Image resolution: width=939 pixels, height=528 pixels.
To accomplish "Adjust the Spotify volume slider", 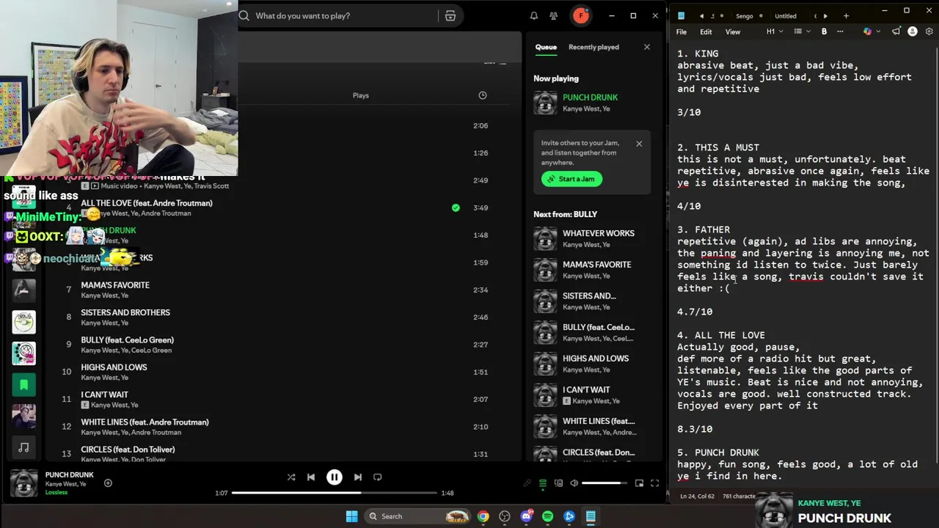I will point(606,483).
